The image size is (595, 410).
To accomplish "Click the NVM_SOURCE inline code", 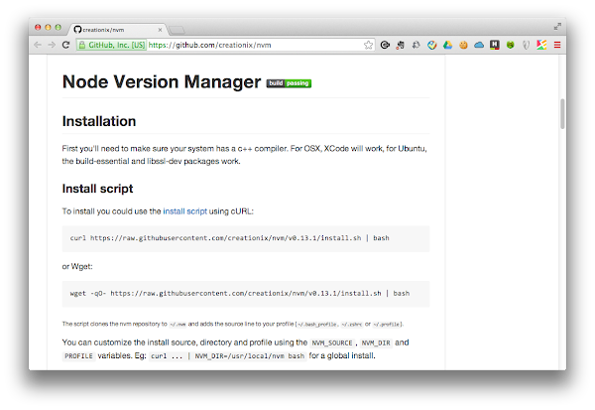I will (x=332, y=342).
